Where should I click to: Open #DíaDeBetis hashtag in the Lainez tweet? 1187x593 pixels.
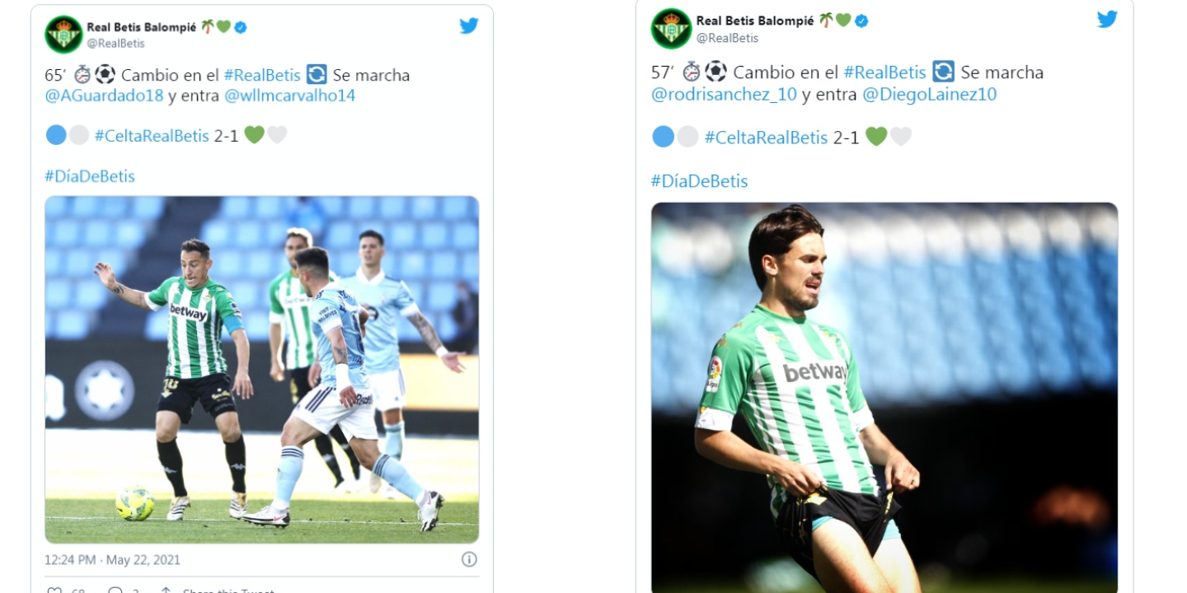tap(699, 181)
